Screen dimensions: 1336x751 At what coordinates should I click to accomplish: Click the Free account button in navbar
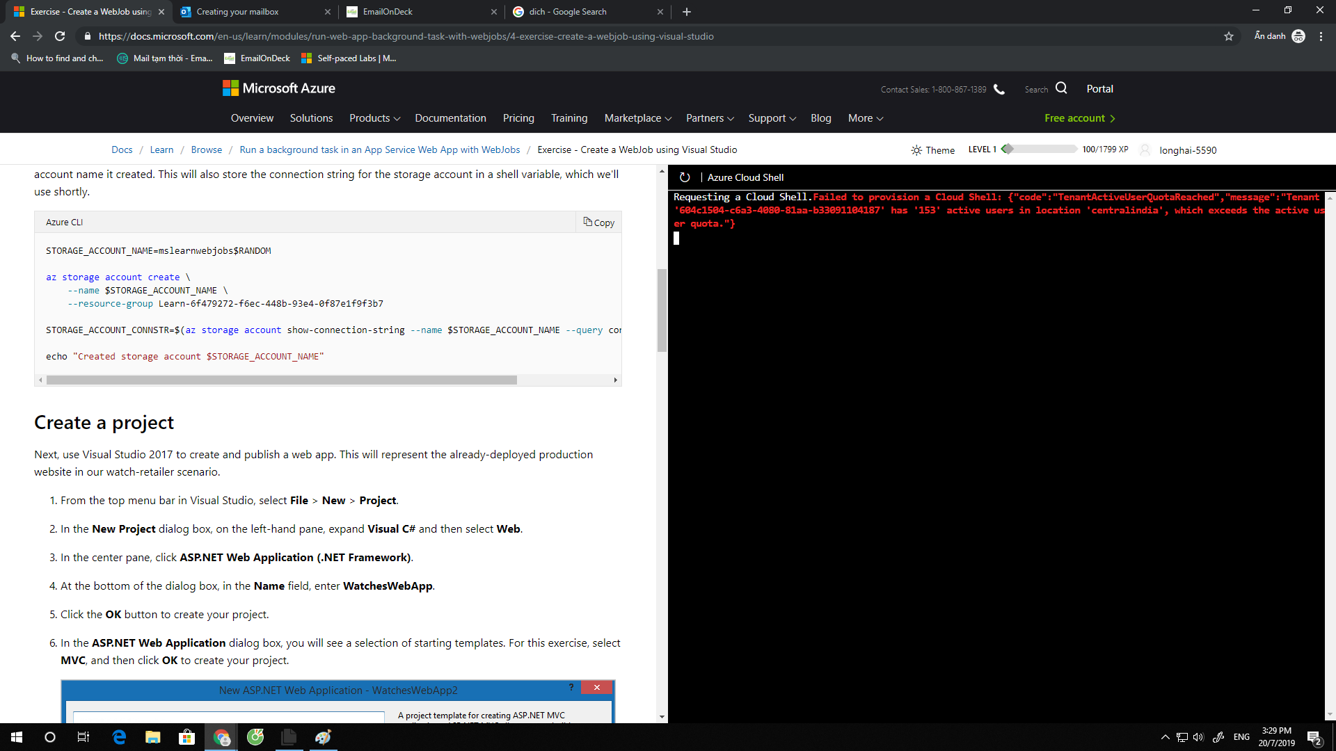point(1081,118)
